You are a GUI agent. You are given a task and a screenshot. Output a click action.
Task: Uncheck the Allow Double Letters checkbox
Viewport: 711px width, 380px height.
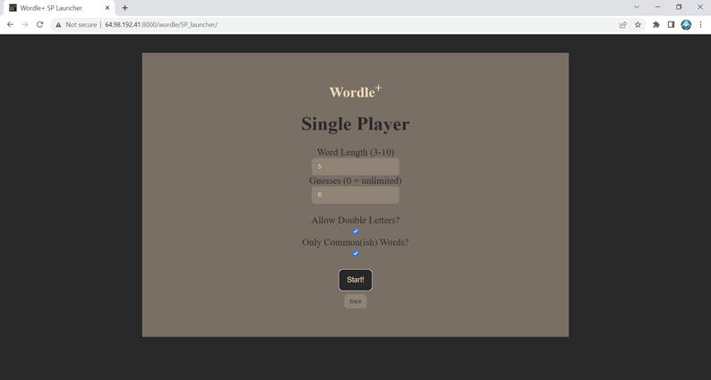(355, 231)
